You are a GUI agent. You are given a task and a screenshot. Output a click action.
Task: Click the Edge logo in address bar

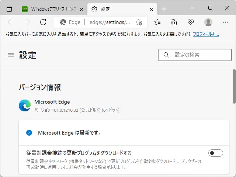(x=63, y=22)
